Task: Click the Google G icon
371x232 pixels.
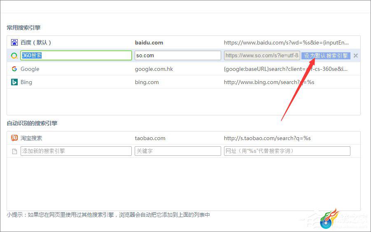Action: click(x=14, y=69)
